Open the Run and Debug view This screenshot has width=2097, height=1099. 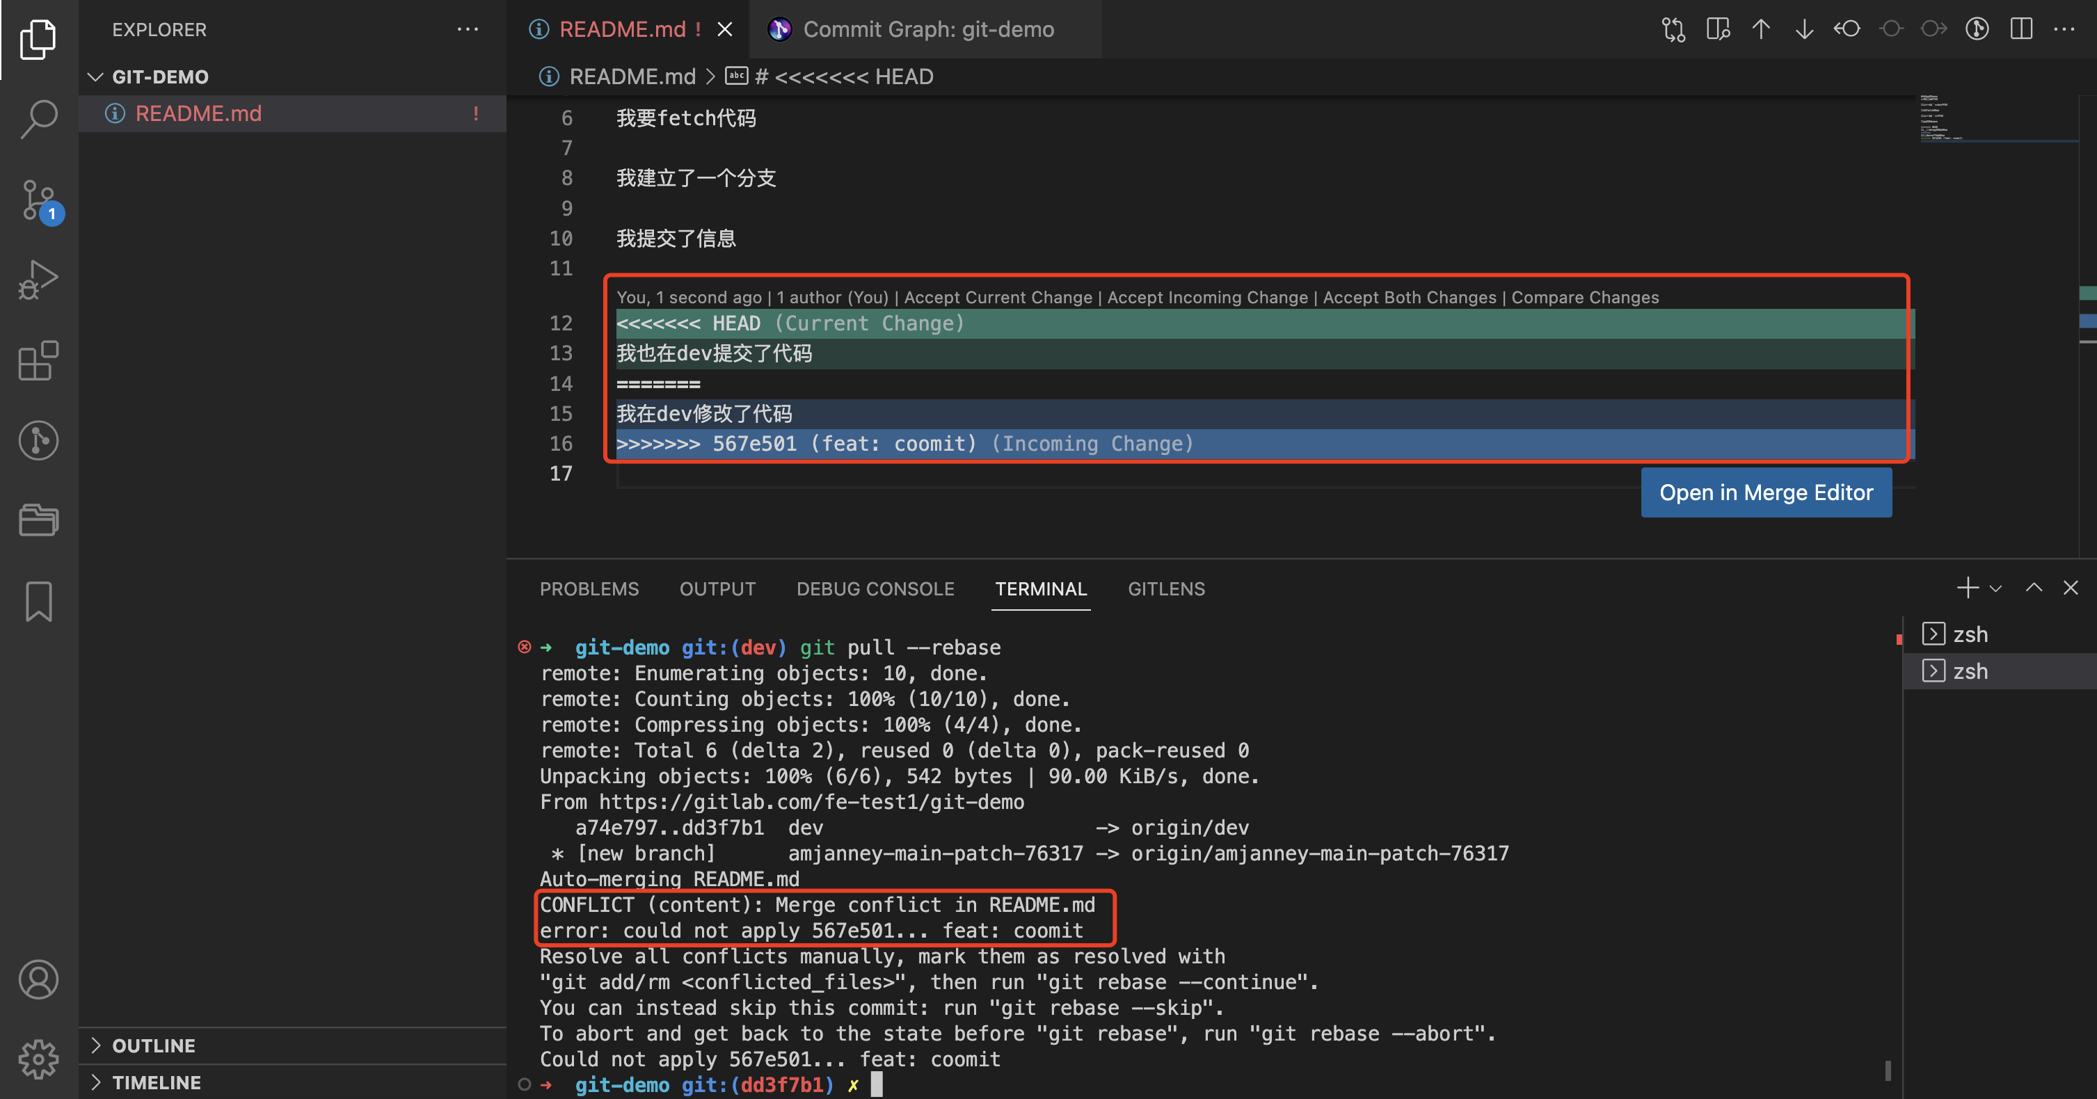pos(38,280)
